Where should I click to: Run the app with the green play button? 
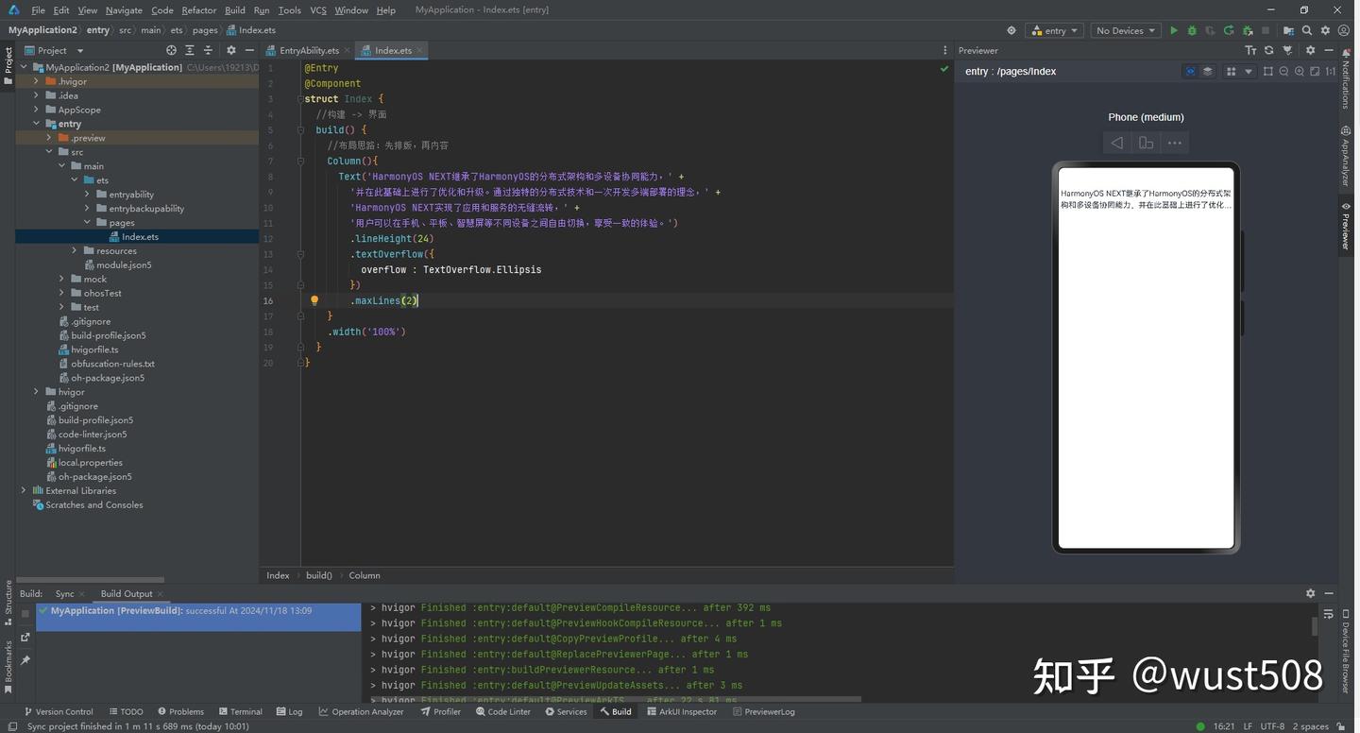[1174, 30]
